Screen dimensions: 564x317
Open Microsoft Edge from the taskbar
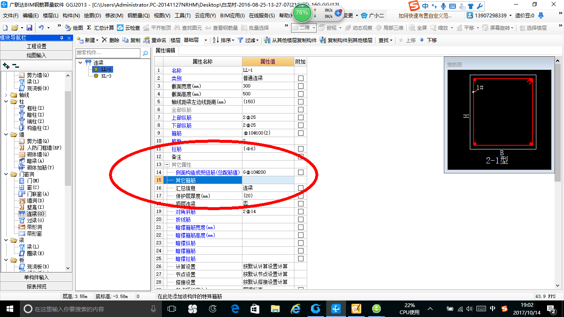pyautogui.click(x=235, y=308)
